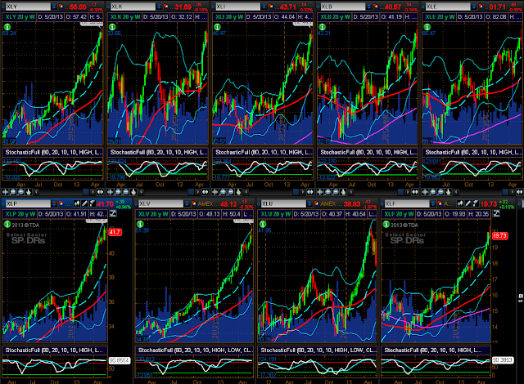The image size is (524, 384).
Task: Open the chart settings icon beside XLF data bar
Action: click(x=497, y=214)
